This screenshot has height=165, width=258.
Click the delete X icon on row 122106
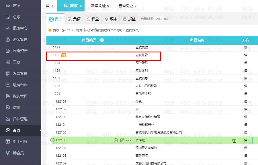click(x=52, y=140)
